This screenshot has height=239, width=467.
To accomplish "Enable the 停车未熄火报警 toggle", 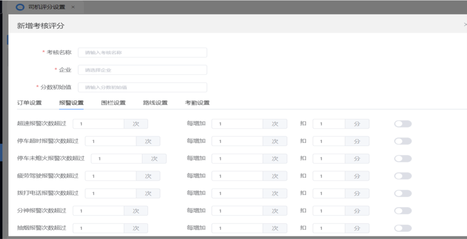I will [403, 159].
